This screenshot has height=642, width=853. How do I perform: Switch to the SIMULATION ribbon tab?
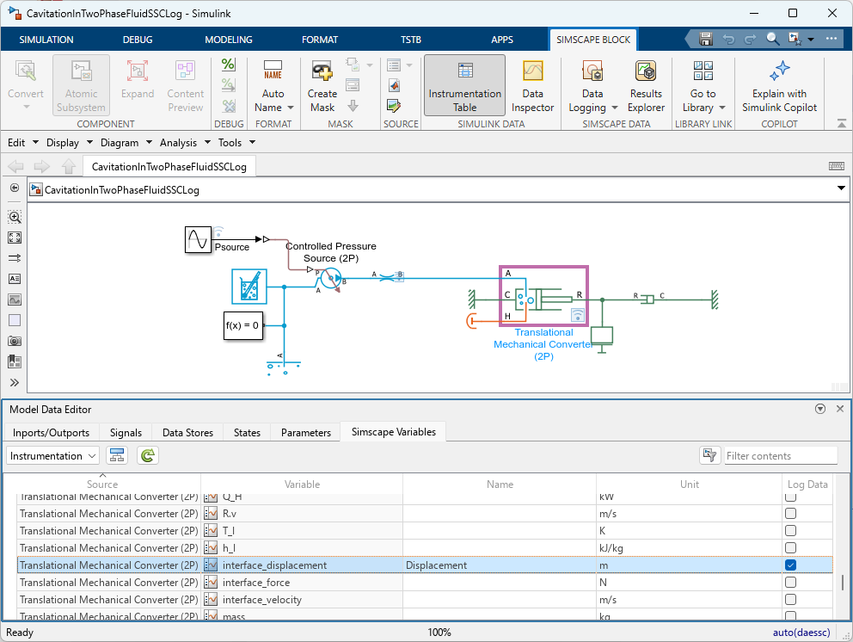click(x=46, y=40)
